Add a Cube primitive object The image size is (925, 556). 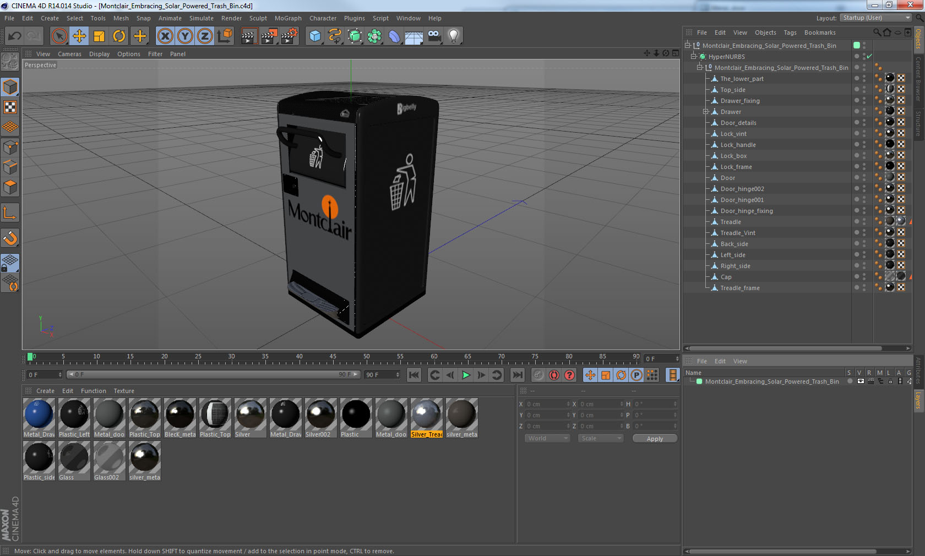(x=315, y=36)
